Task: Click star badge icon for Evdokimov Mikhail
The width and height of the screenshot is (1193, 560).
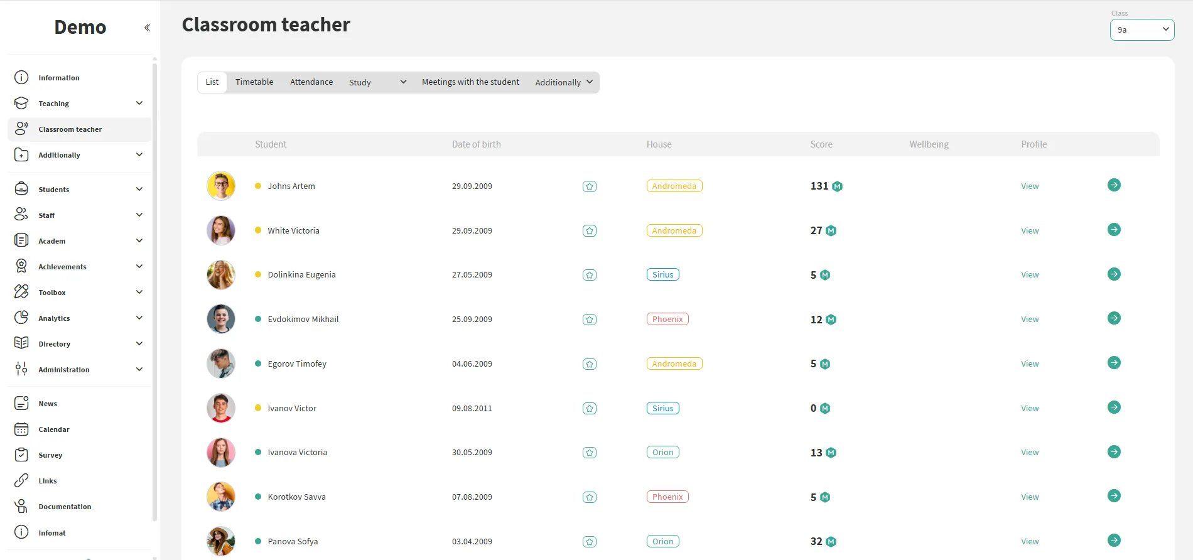Action: coord(589,320)
